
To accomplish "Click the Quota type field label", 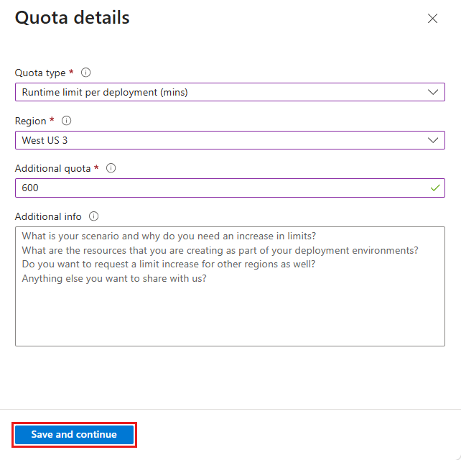I will pyautogui.click(x=40, y=73).
